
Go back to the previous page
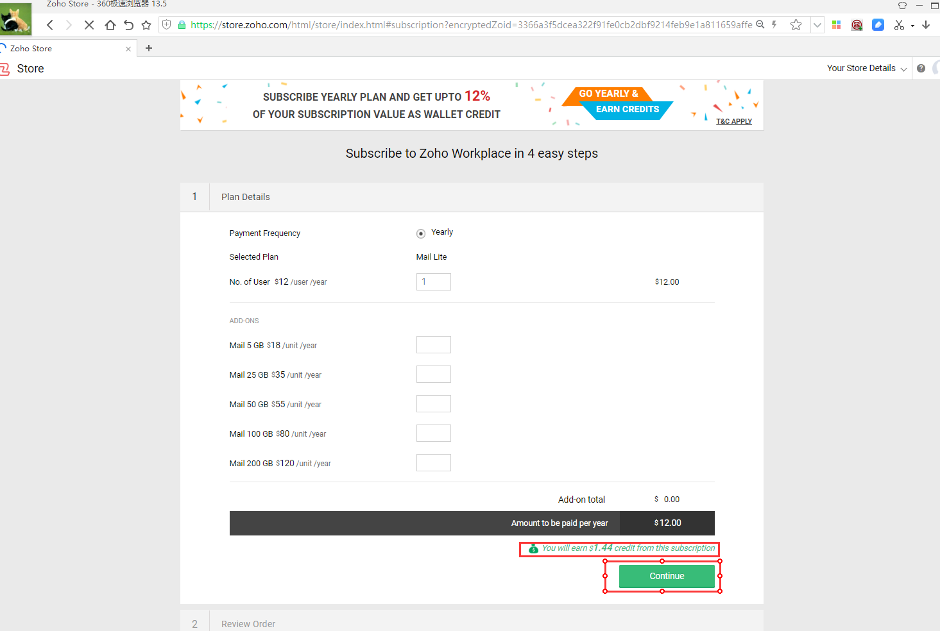pos(50,25)
